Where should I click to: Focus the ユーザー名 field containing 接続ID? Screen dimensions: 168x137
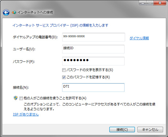point(93,49)
